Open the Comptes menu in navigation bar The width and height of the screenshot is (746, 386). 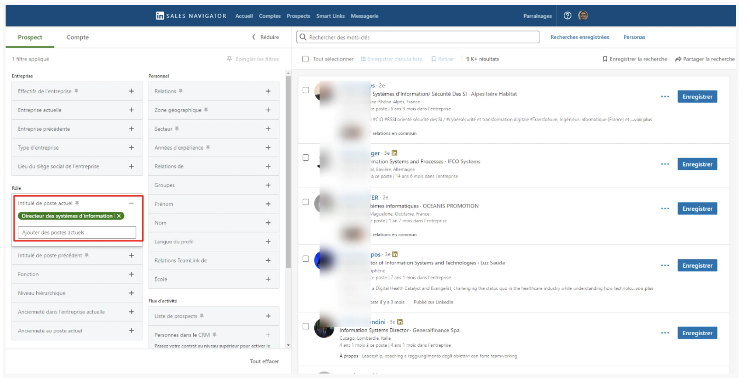[270, 16]
